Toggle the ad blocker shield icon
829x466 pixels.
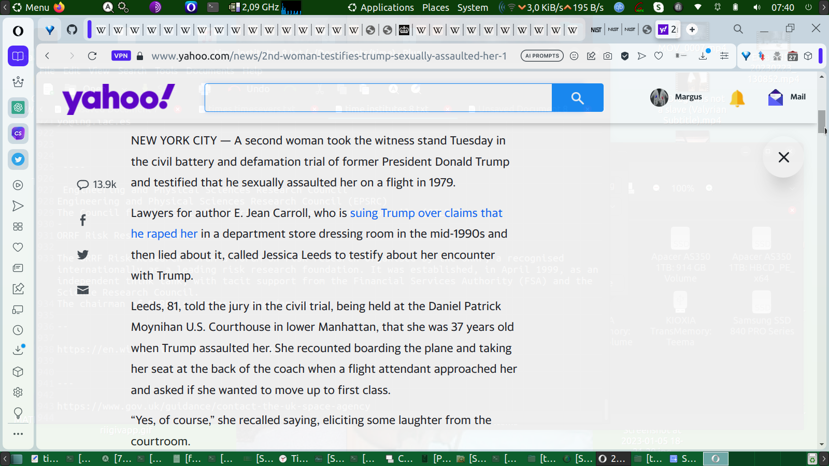(625, 56)
